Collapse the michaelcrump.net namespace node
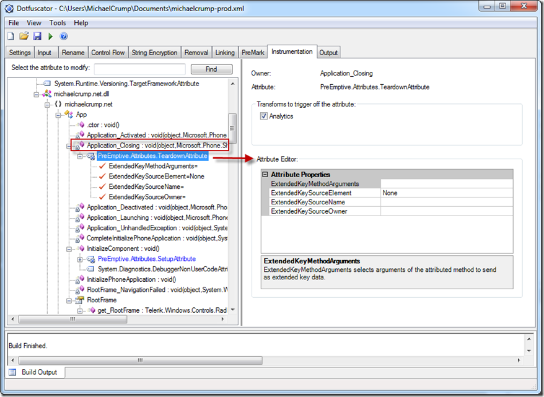 [47, 105]
